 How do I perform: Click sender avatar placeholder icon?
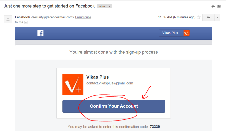(x=8, y=19)
